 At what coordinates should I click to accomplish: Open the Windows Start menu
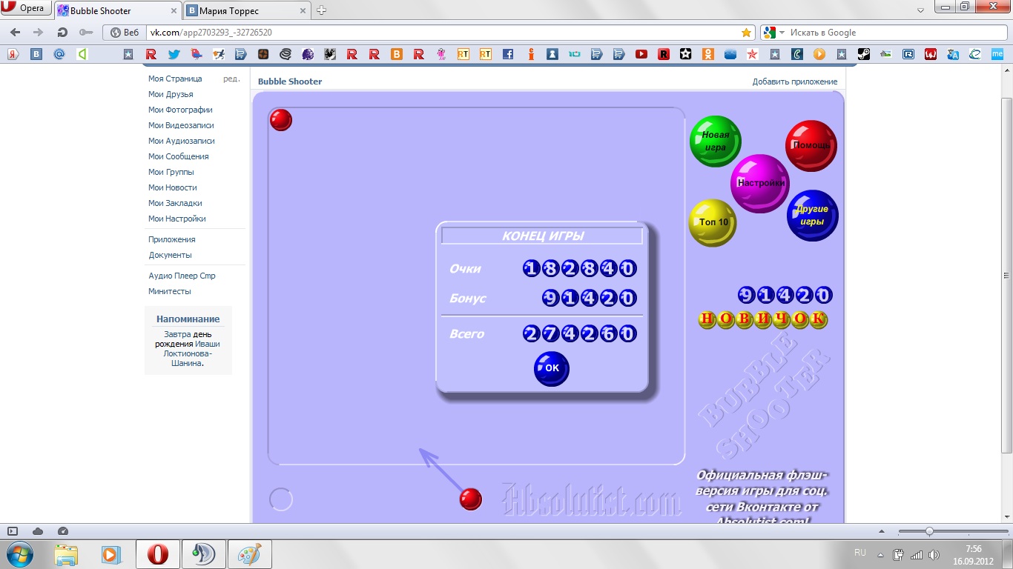click(x=19, y=553)
